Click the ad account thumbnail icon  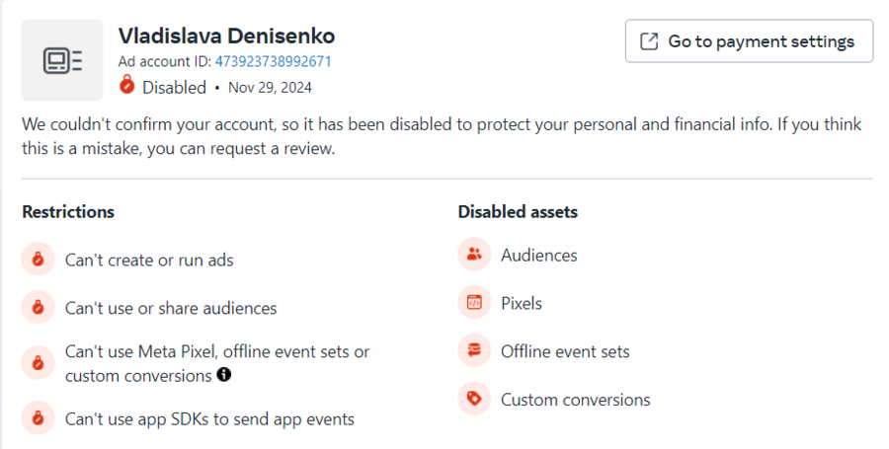point(61,60)
